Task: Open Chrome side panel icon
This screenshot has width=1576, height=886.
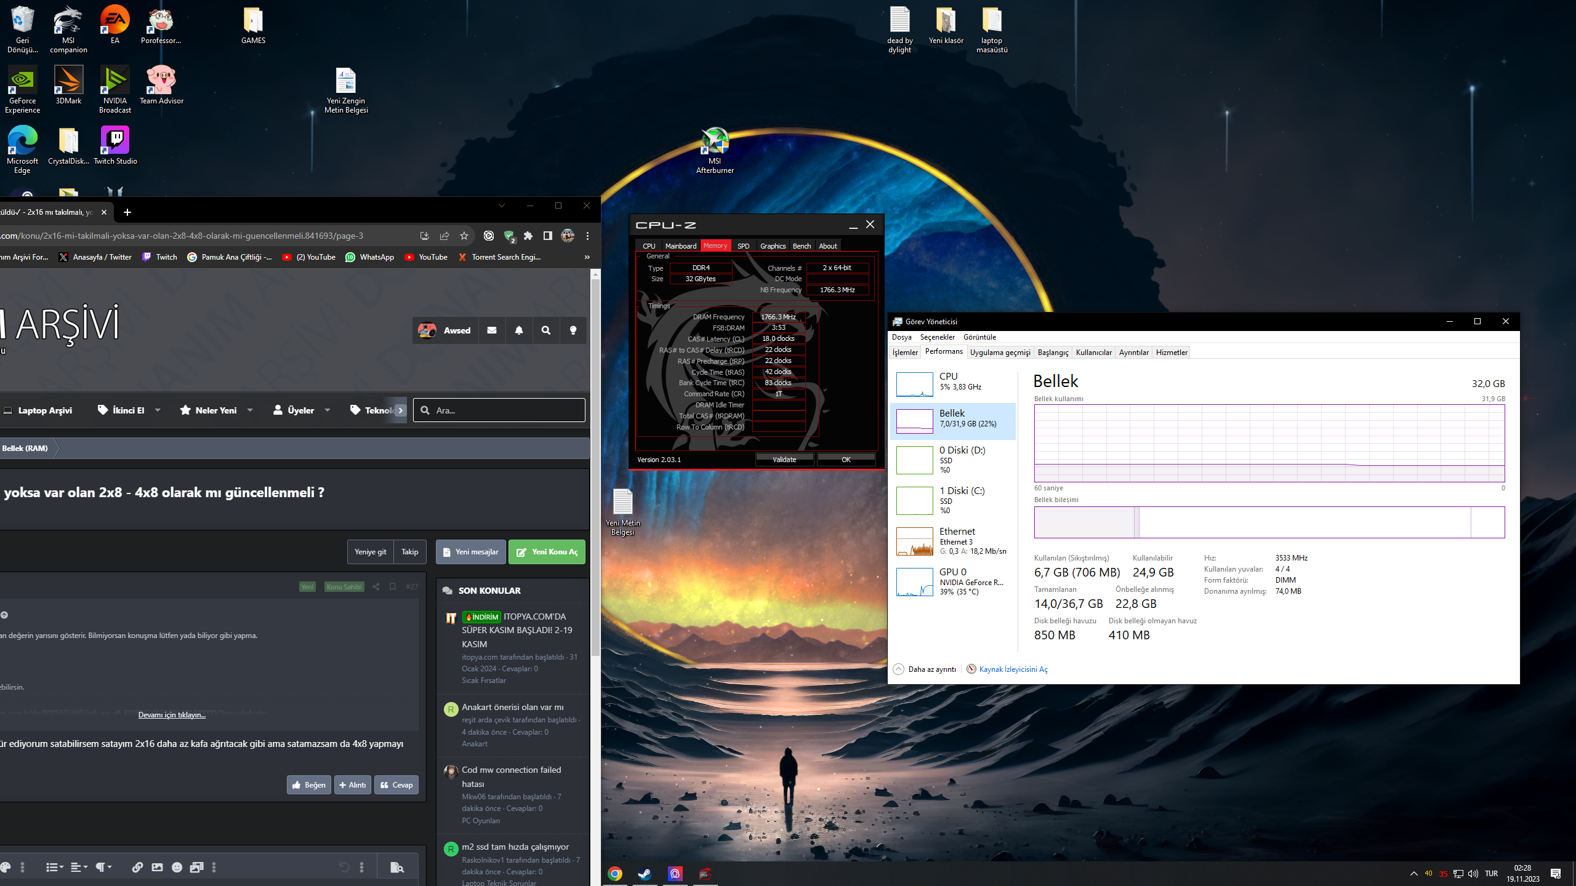Action: (x=547, y=236)
